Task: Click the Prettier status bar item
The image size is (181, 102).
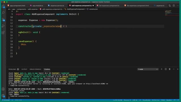Action: 169,100
